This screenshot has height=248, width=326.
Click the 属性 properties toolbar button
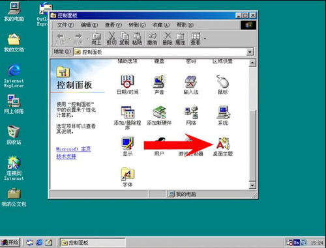pos(180,38)
